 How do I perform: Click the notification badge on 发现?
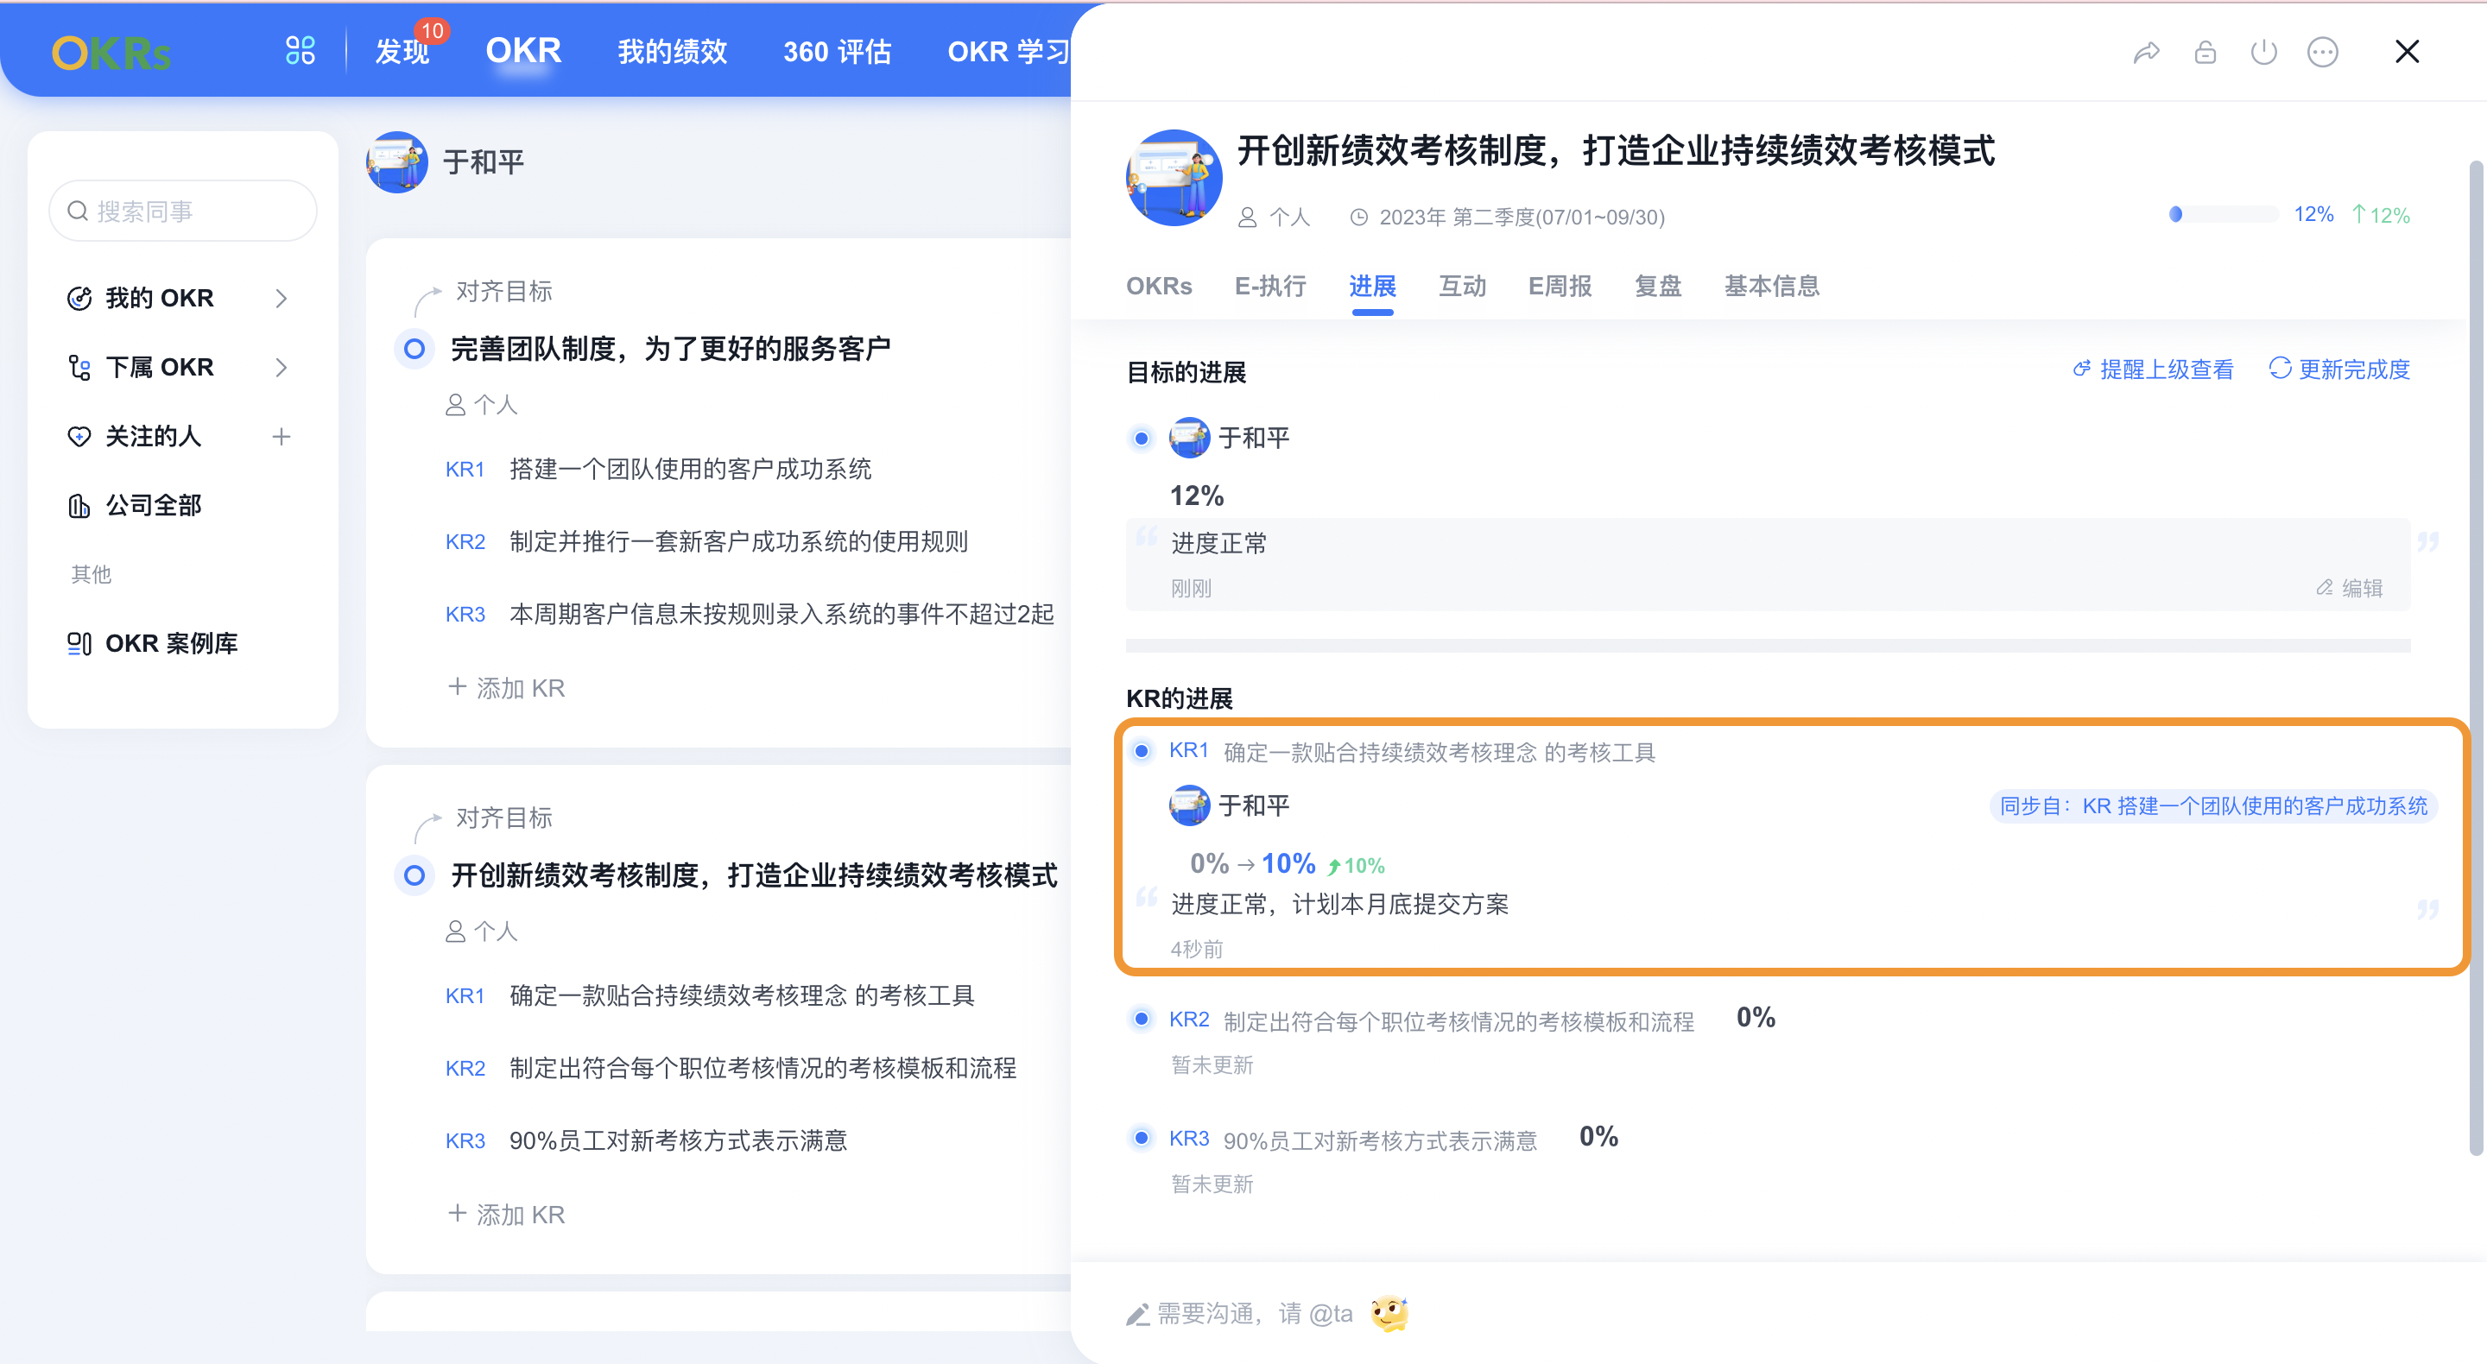click(x=432, y=31)
